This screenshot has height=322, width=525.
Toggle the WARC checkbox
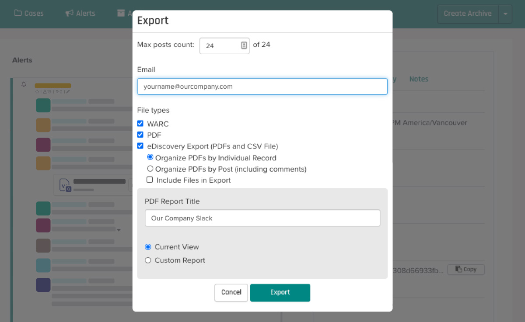pyautogui.click(x=140, y=124)
